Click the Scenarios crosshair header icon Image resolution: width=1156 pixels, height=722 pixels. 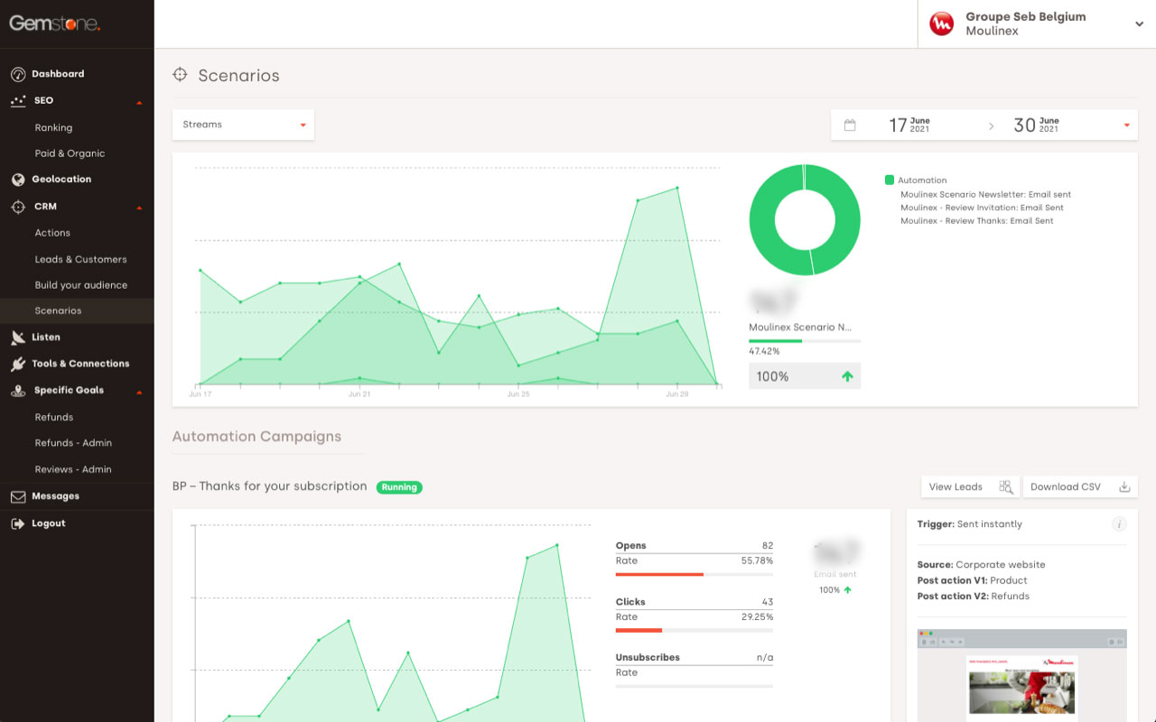coord(180,75)
